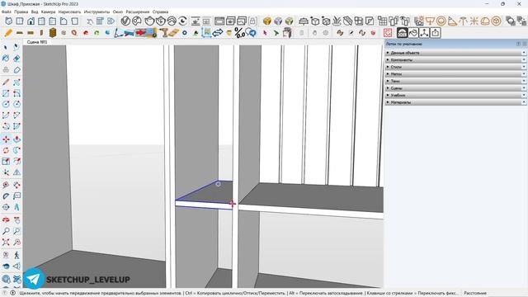Screen dimensions: 528x297
Task: Open the Инструменты menu
Action: pos(97,12)
